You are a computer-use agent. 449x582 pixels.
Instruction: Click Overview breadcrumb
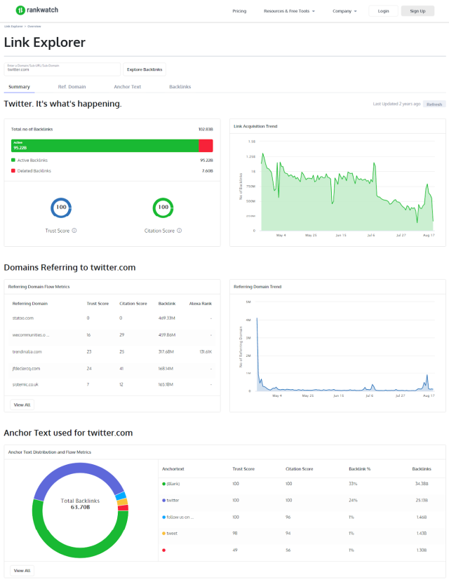point(34,27)
